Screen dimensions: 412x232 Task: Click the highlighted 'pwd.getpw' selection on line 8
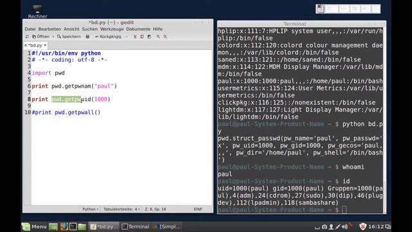tap(66, 99)
